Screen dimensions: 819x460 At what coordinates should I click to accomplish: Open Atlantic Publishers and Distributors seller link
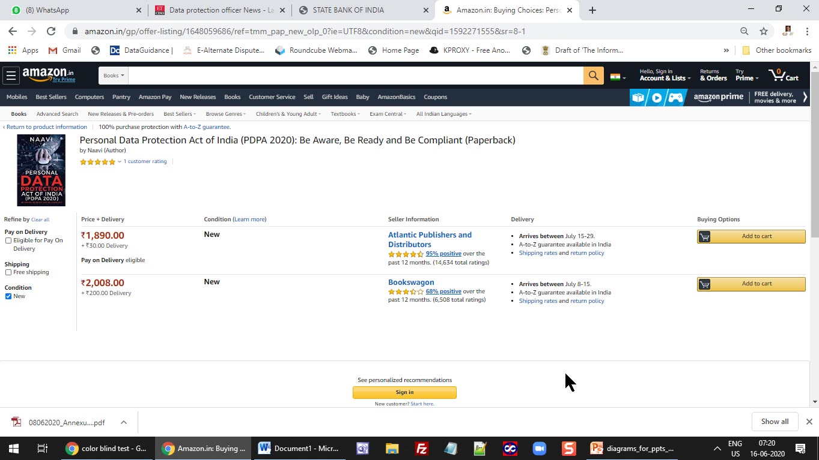pos(430,240)
